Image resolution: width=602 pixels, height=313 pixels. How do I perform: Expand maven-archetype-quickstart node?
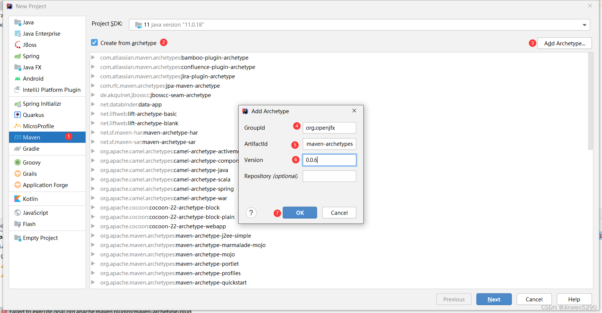click(93, 282)
